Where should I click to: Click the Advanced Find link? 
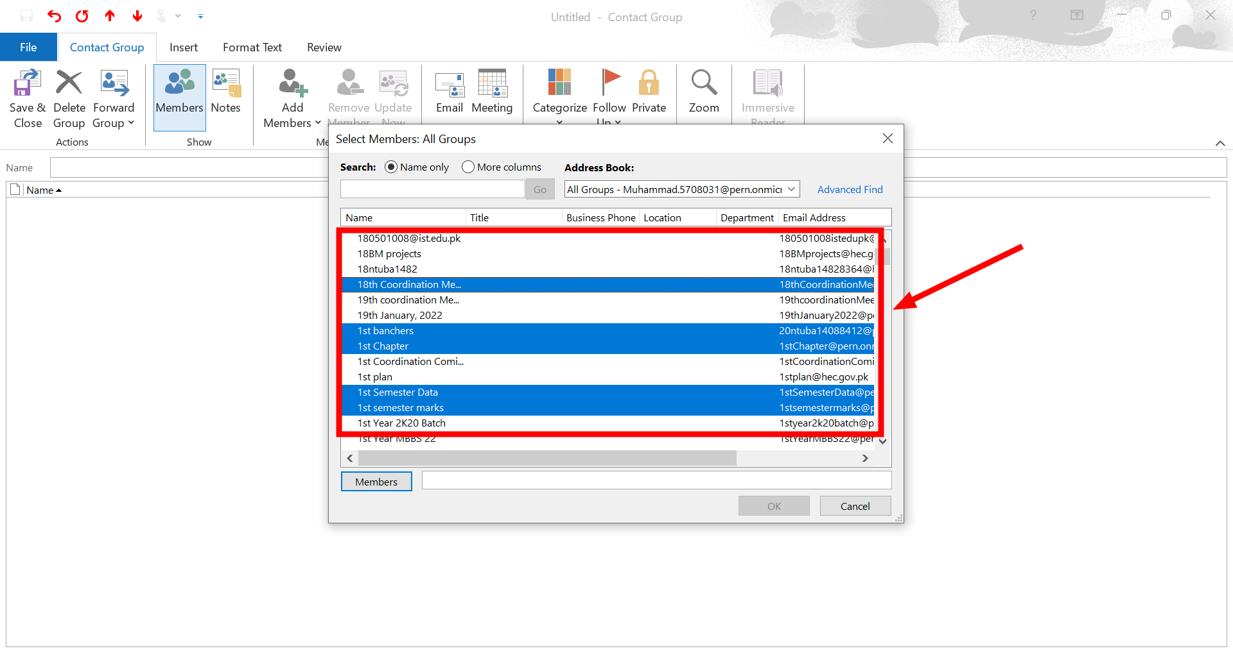850,190
